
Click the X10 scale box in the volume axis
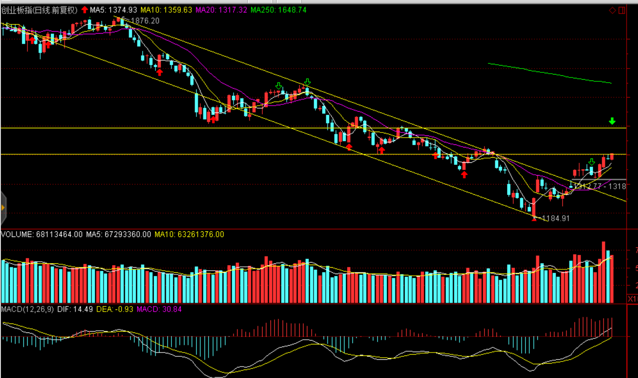point(632,299)
